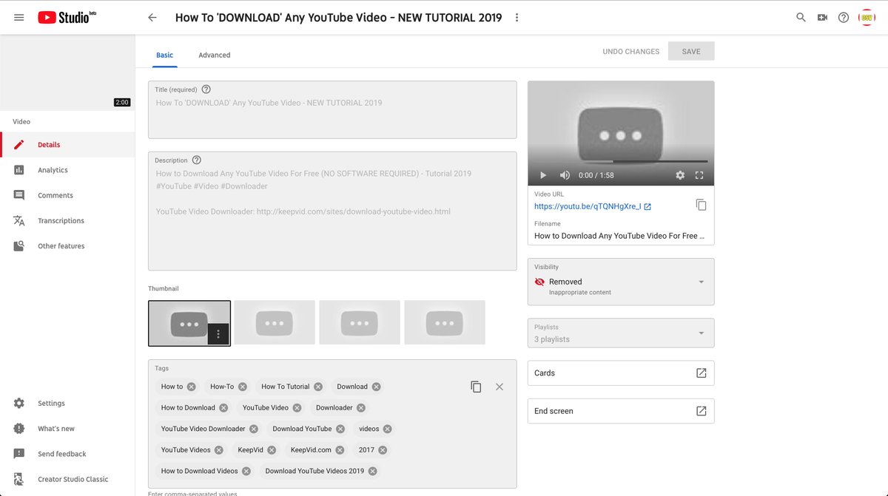Open the video title options menu
Image resolution: width=888 pixels, height=496 pixels.
tap(517, 18)
